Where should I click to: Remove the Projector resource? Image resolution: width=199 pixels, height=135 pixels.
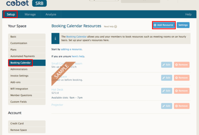click(x=182, y=106)
